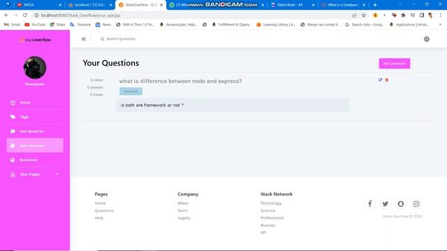Open the node and express question title

pos(180,81)
